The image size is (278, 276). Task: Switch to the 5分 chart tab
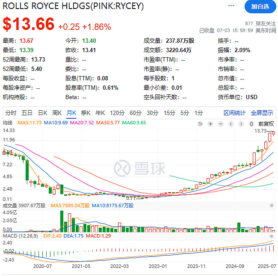185,113
